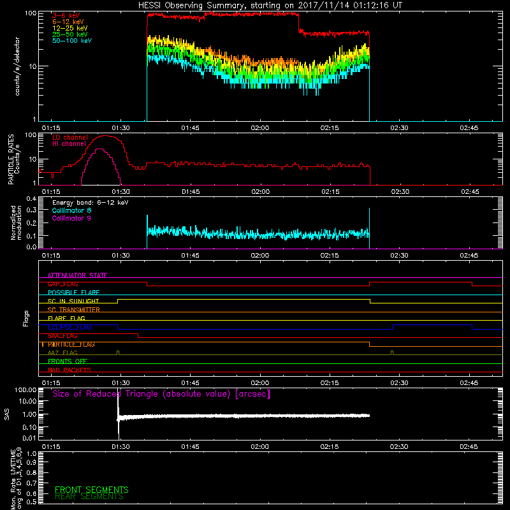Viewport: 510px width, 510px height.
Task: Click the Mon. Rate LIVETIME axis title
Action: pyautogui.click(x=17, y=478)
